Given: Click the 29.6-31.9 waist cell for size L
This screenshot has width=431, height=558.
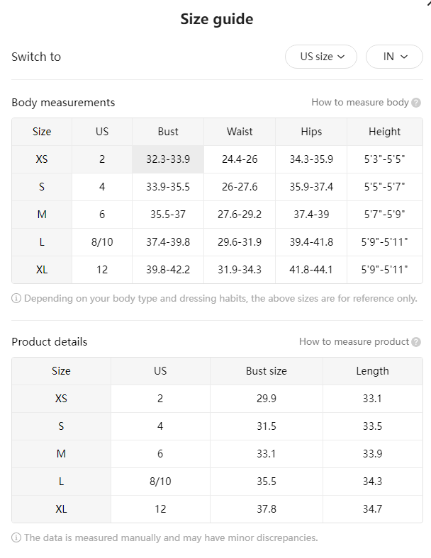Looking at the screenshot, I should (240, 242).
